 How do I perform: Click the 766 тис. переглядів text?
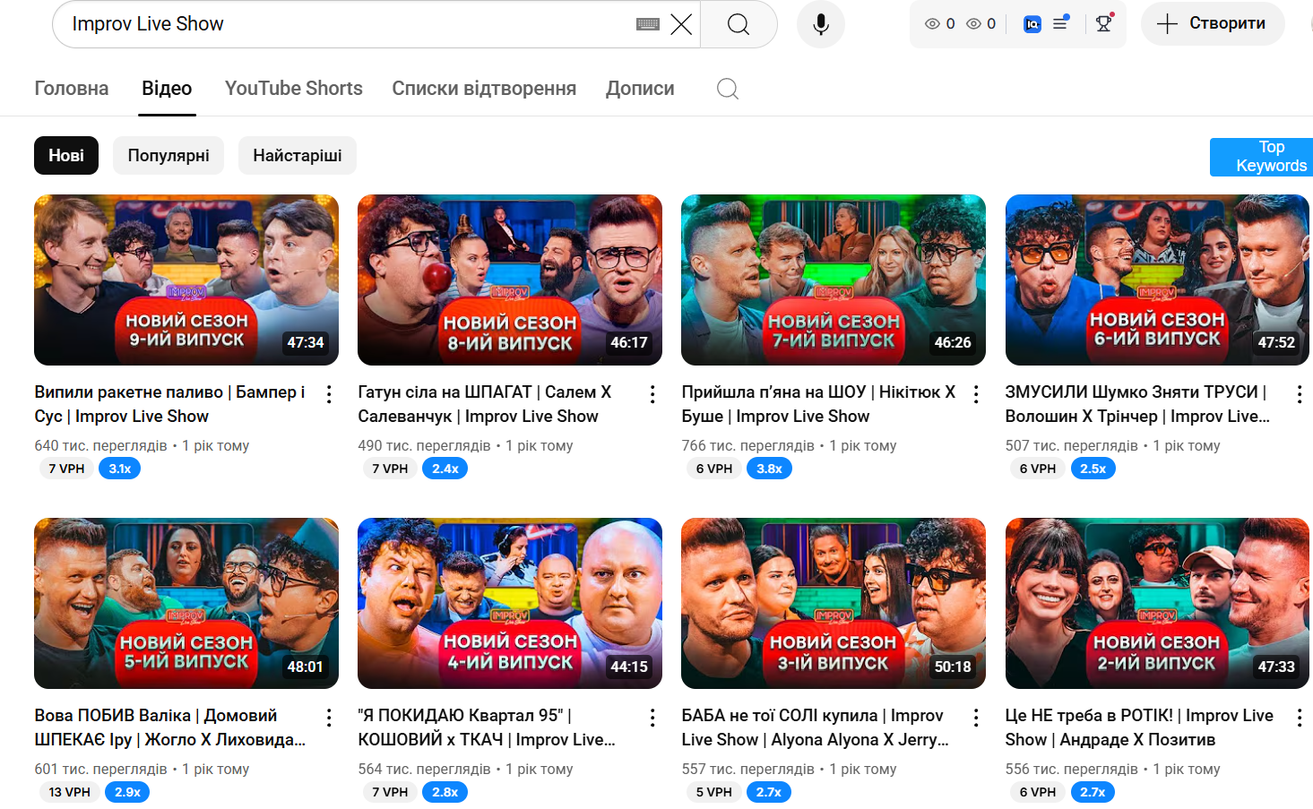click(x=747, y=445)
